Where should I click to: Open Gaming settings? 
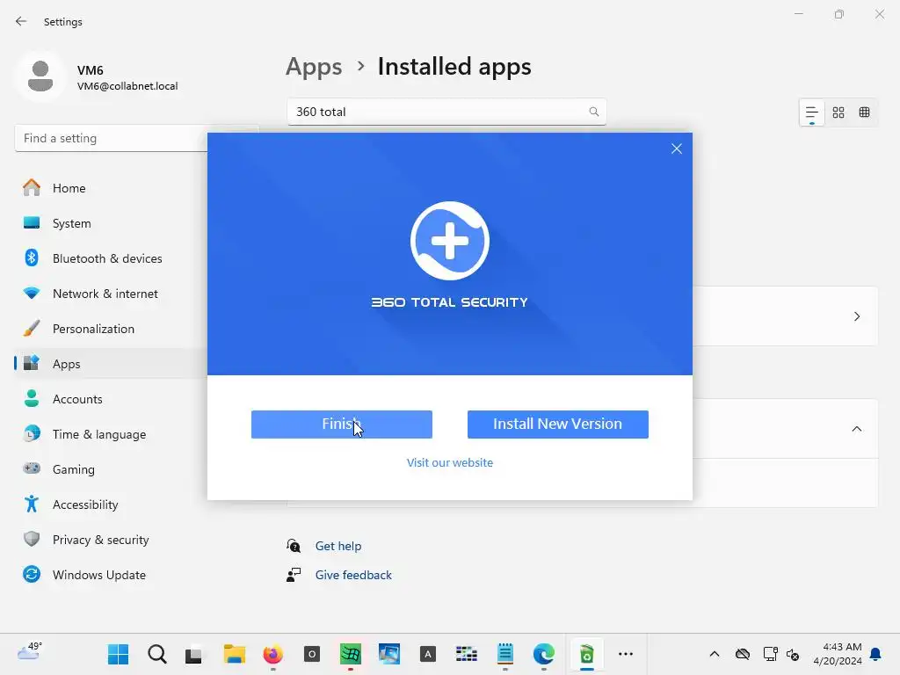111,469
